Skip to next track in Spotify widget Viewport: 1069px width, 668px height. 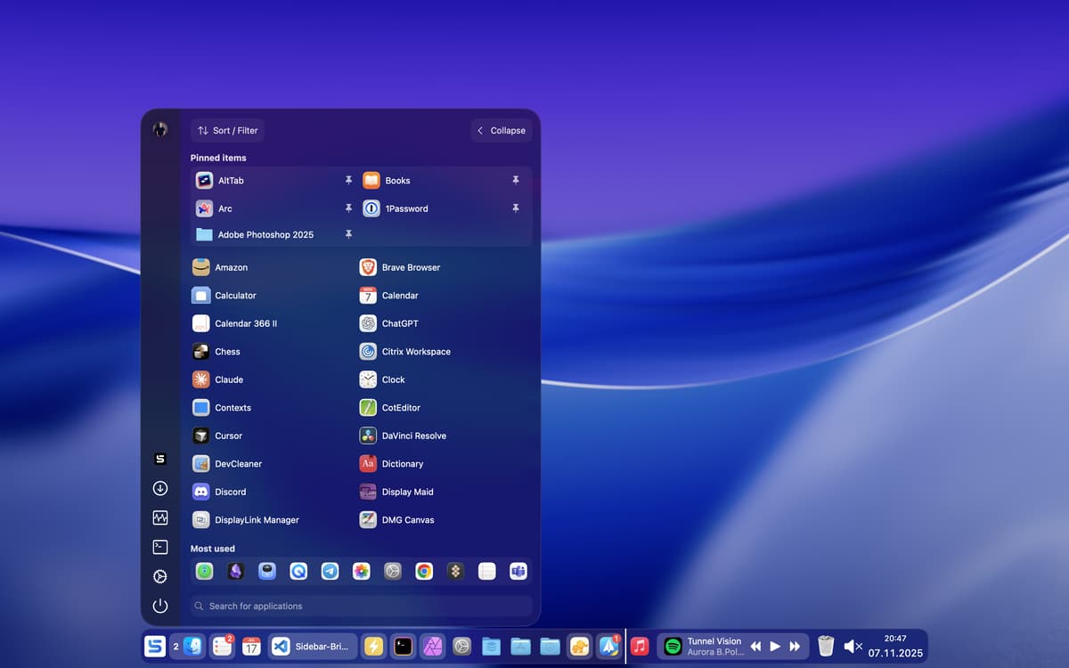pos(795,646)
